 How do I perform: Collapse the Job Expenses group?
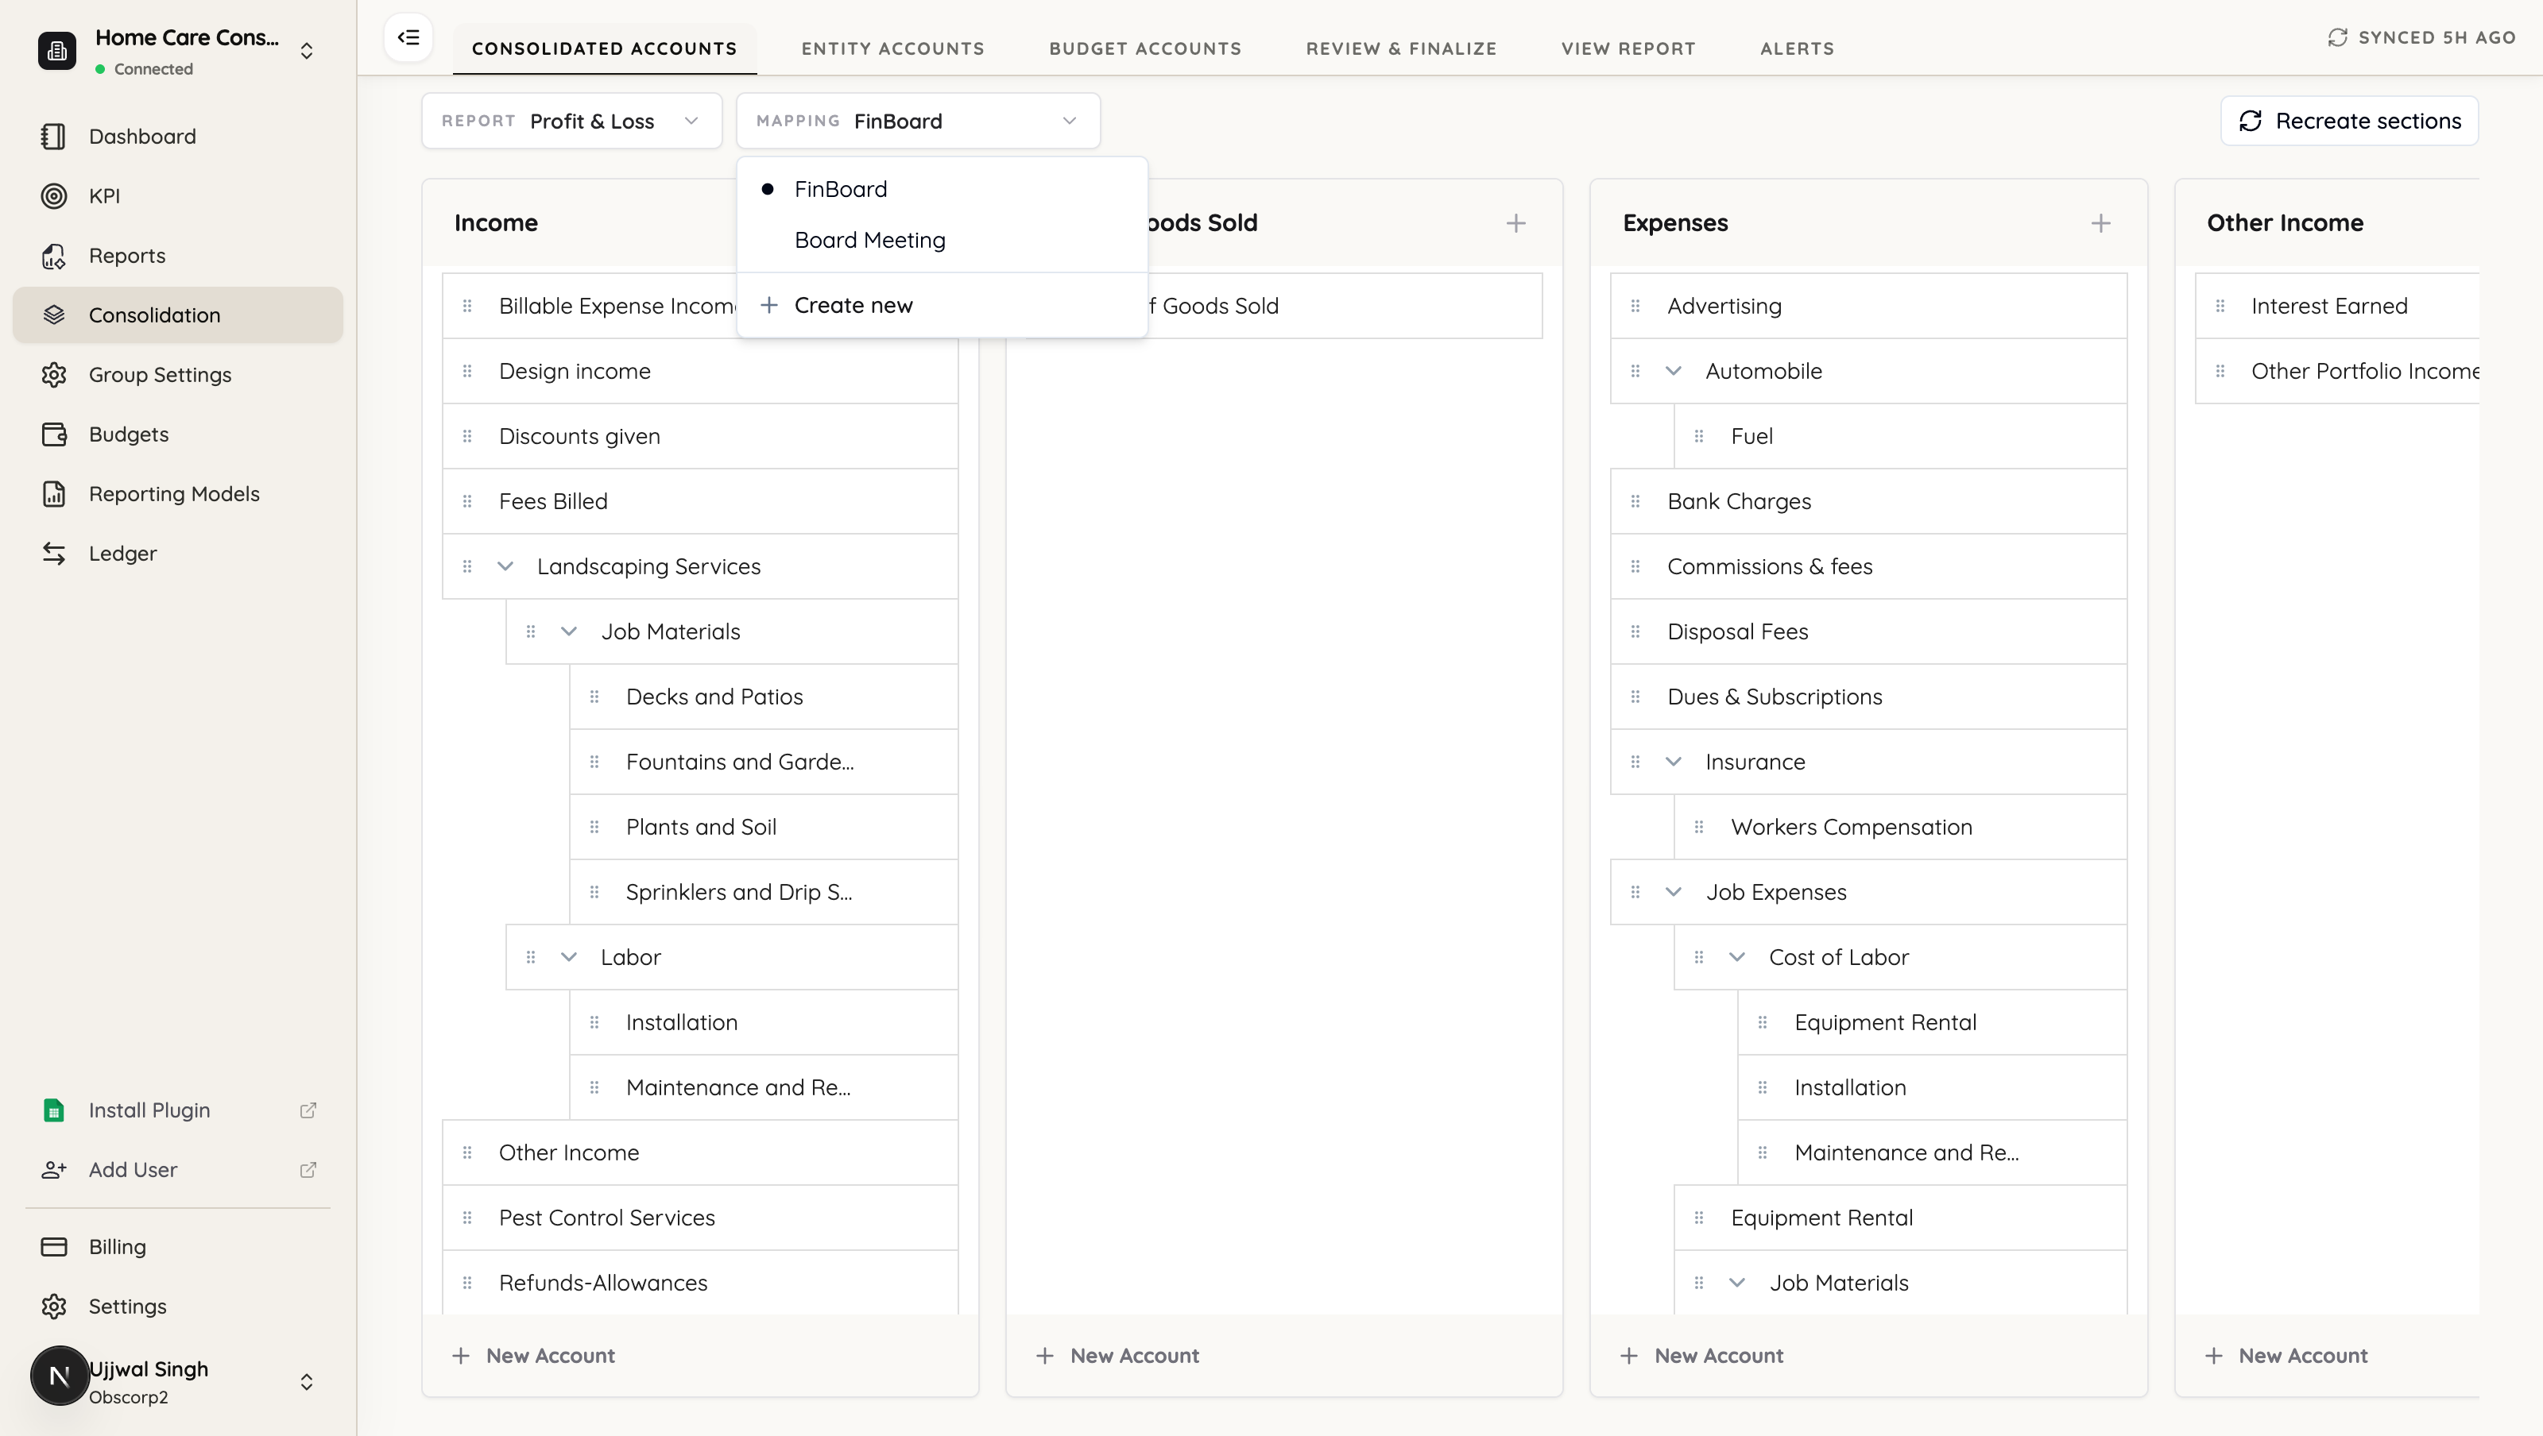click(x=1672, y=892)
